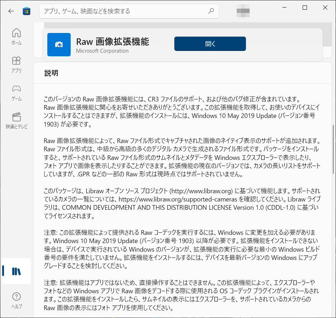
Task: Maximize the Microsoft Store window
Action: click(305, 8)
